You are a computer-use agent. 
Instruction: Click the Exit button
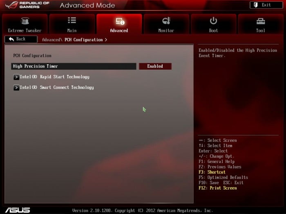(266, 5)
